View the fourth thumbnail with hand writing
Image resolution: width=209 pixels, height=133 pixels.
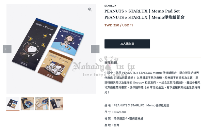(x=56, y=104)
